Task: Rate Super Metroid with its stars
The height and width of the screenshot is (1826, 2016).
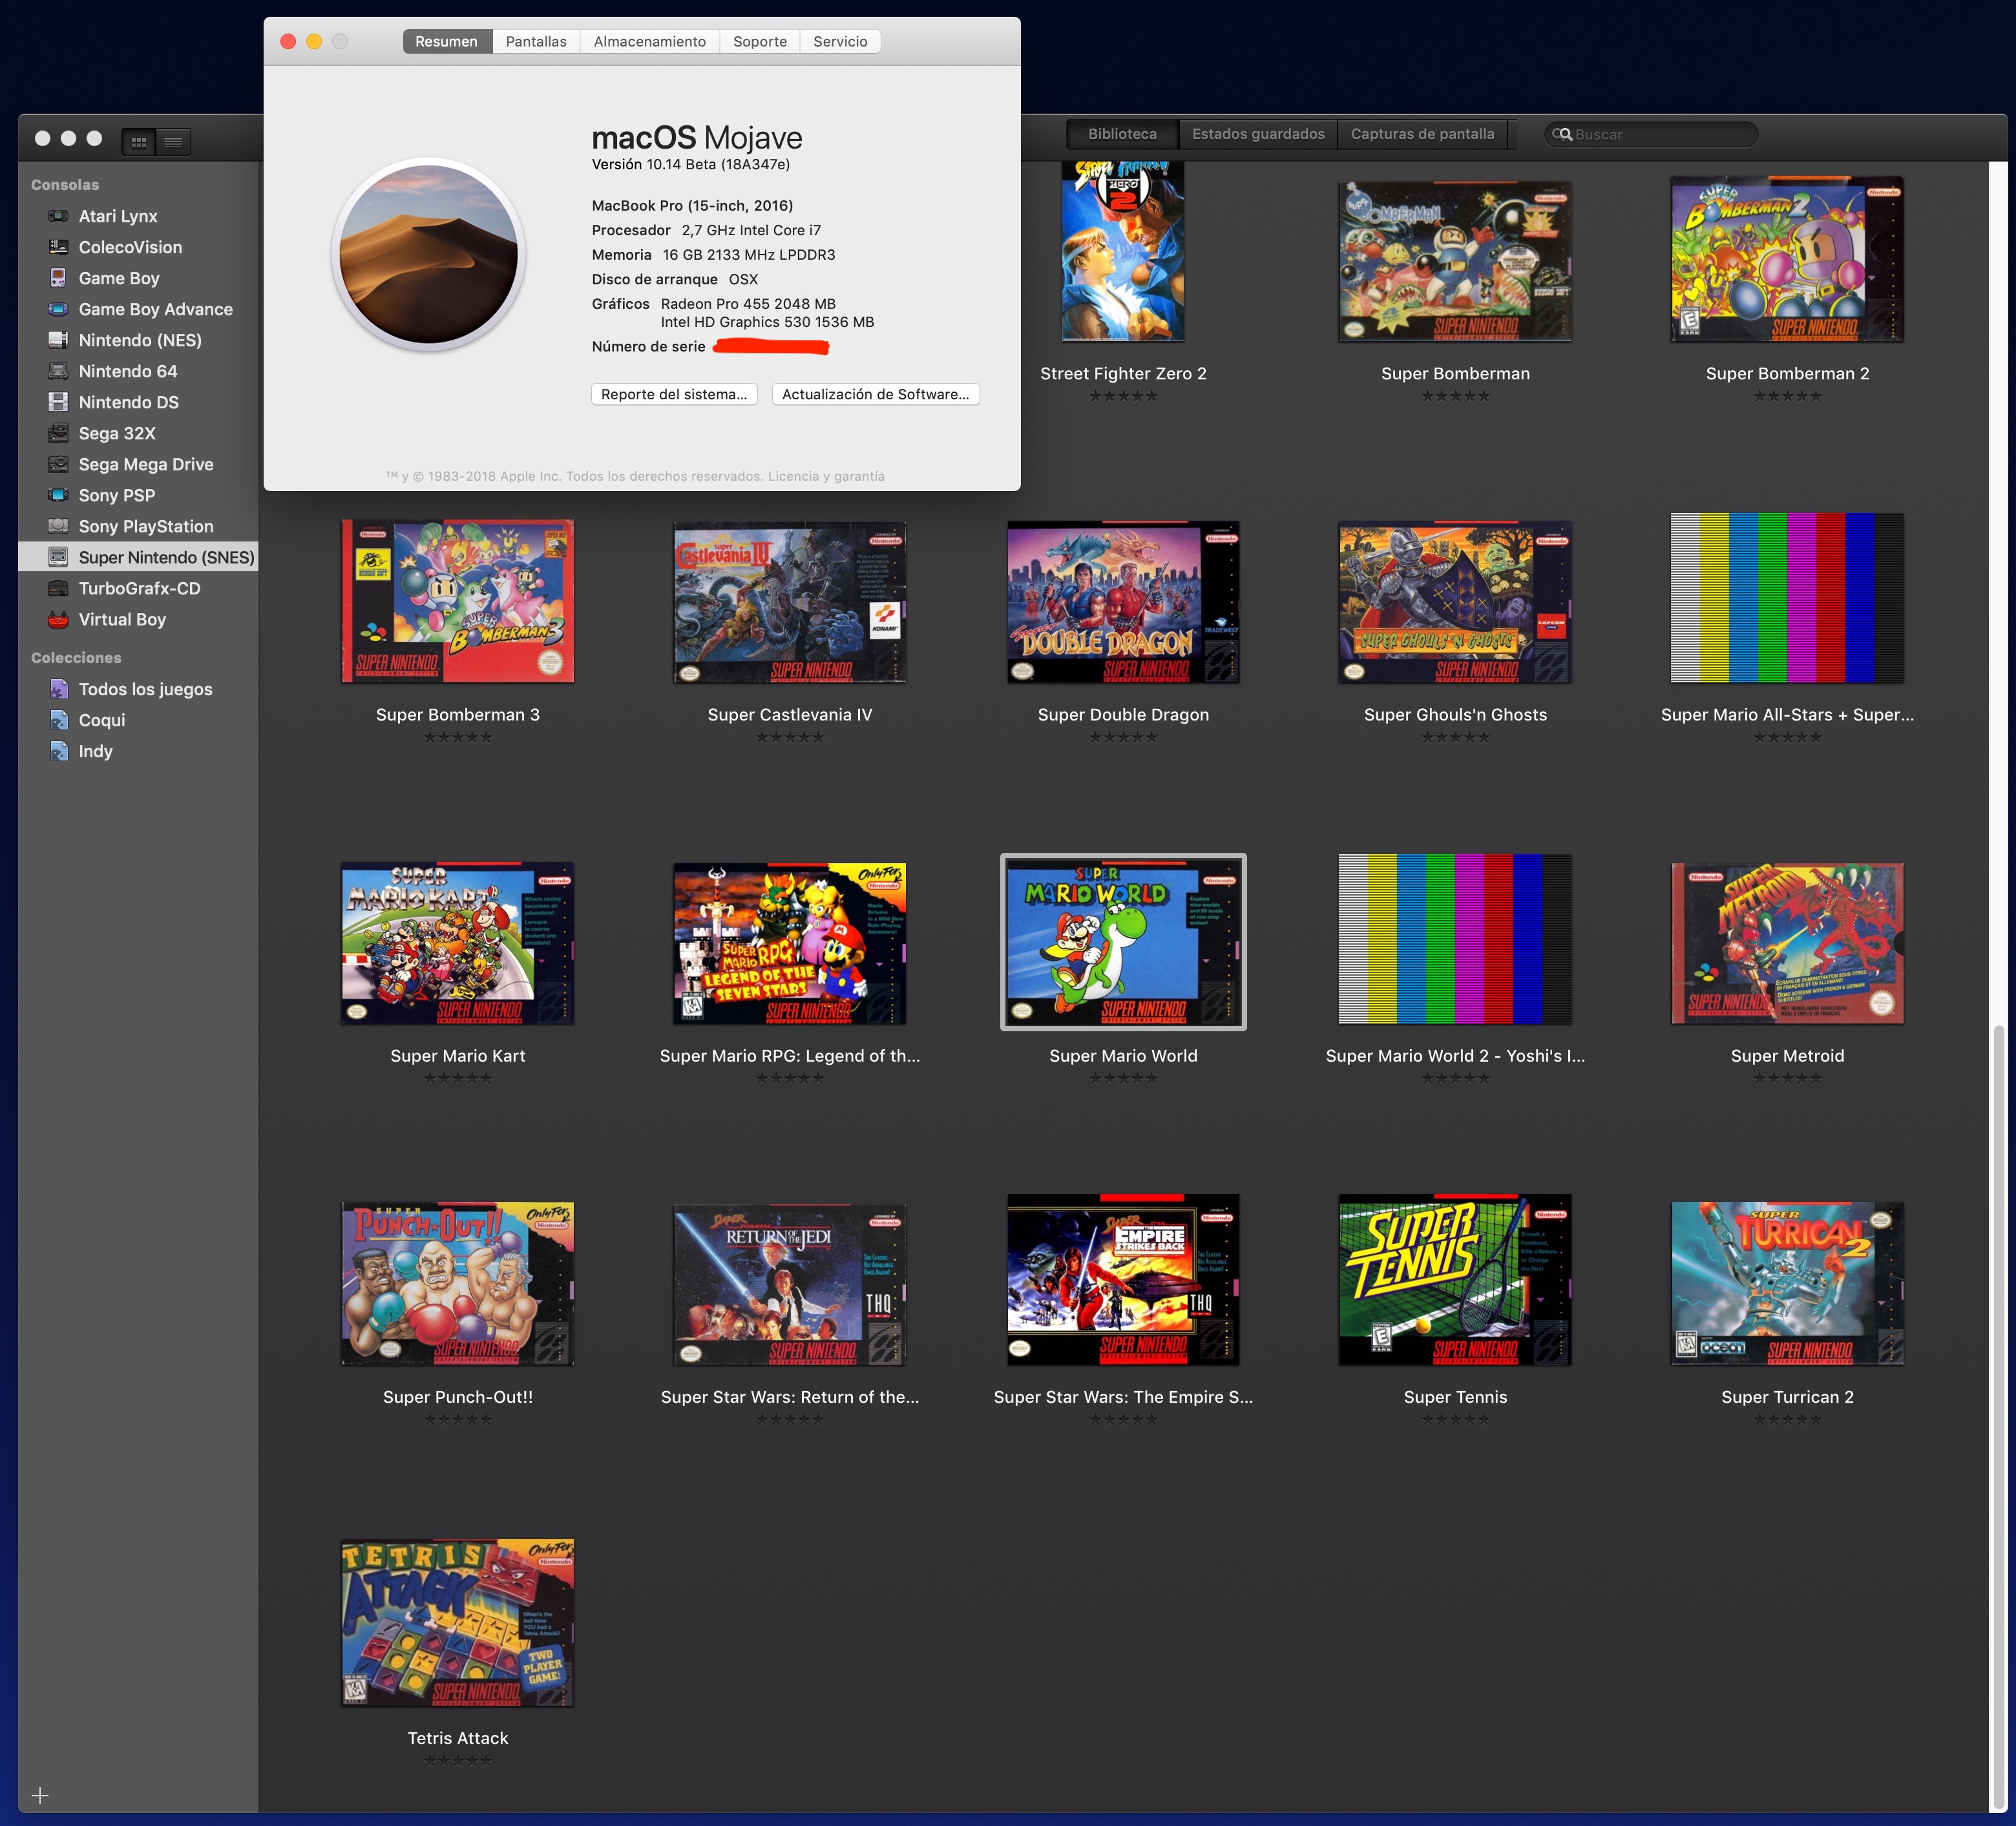Action: [1787, 1078]
